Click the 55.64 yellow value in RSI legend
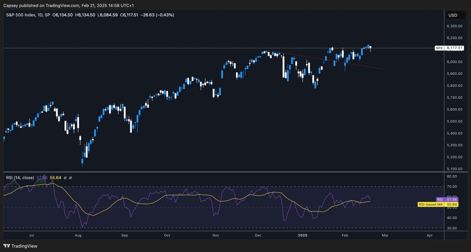The width and height of the screenshot is (471, 252). coord(55,178)
